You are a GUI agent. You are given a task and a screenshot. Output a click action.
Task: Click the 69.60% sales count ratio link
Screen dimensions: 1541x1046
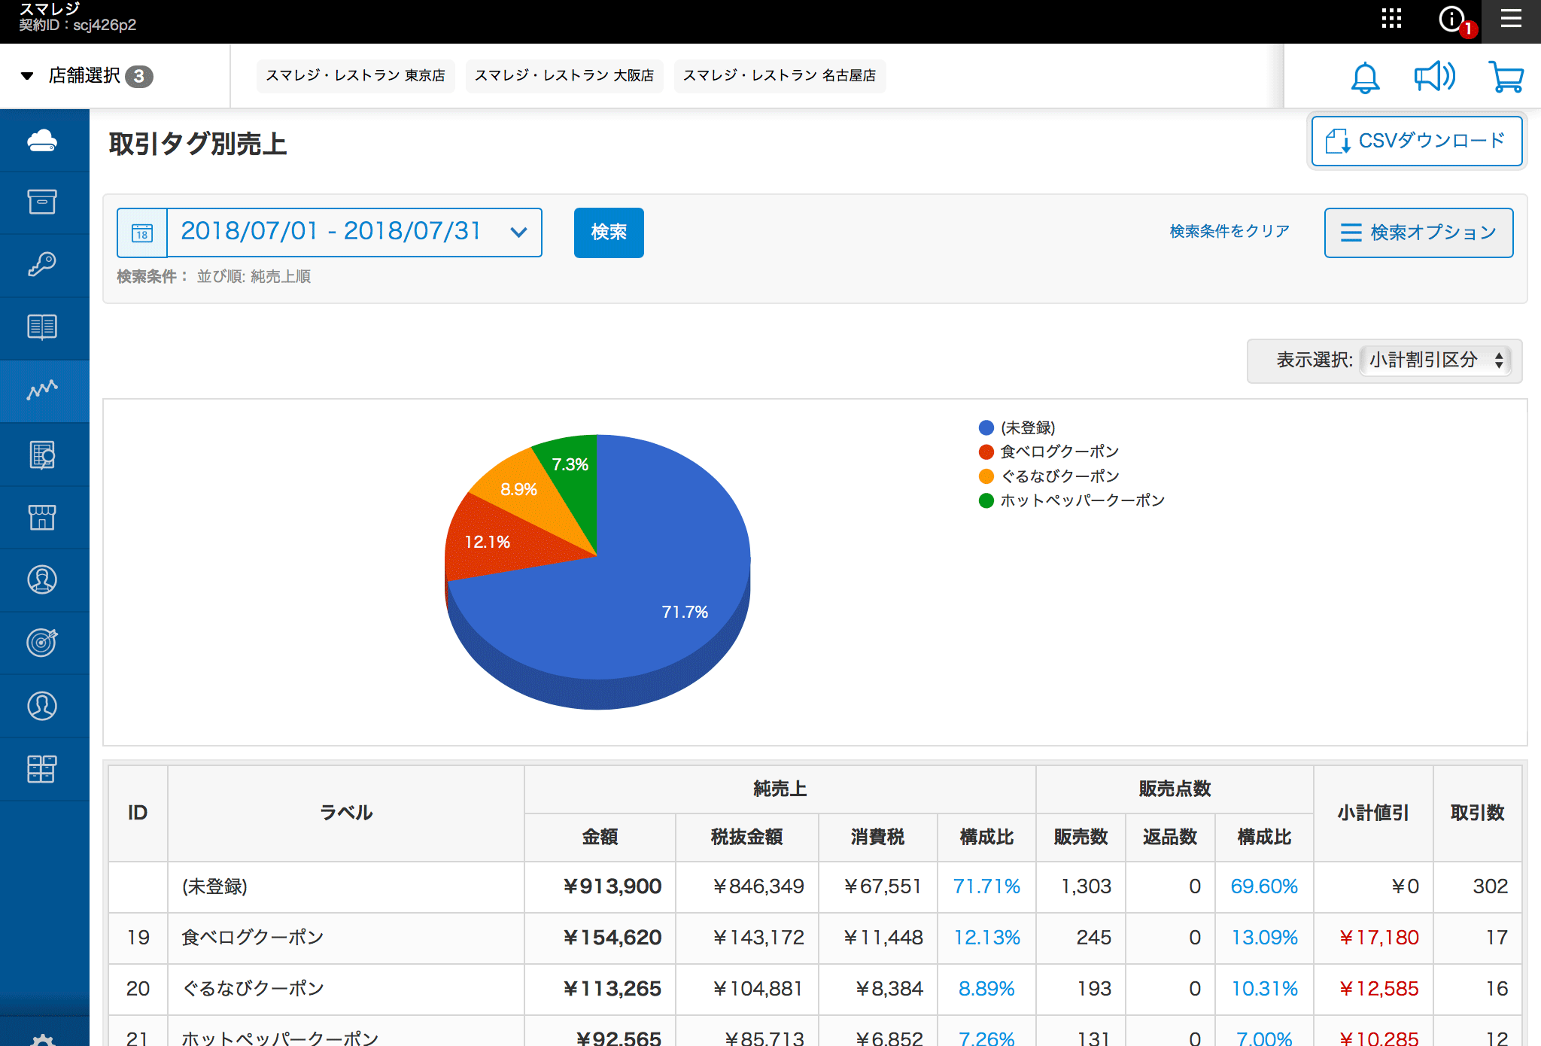click(1264, 886)
